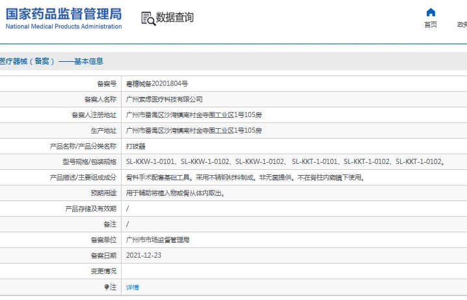Click the 医疗器械（备案）——基本信息 section header

(x=51, y=61)
